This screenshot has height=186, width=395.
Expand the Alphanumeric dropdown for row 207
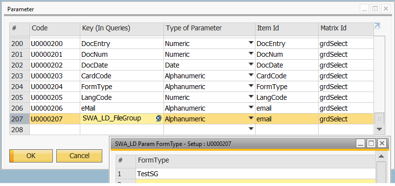(251, 118)
